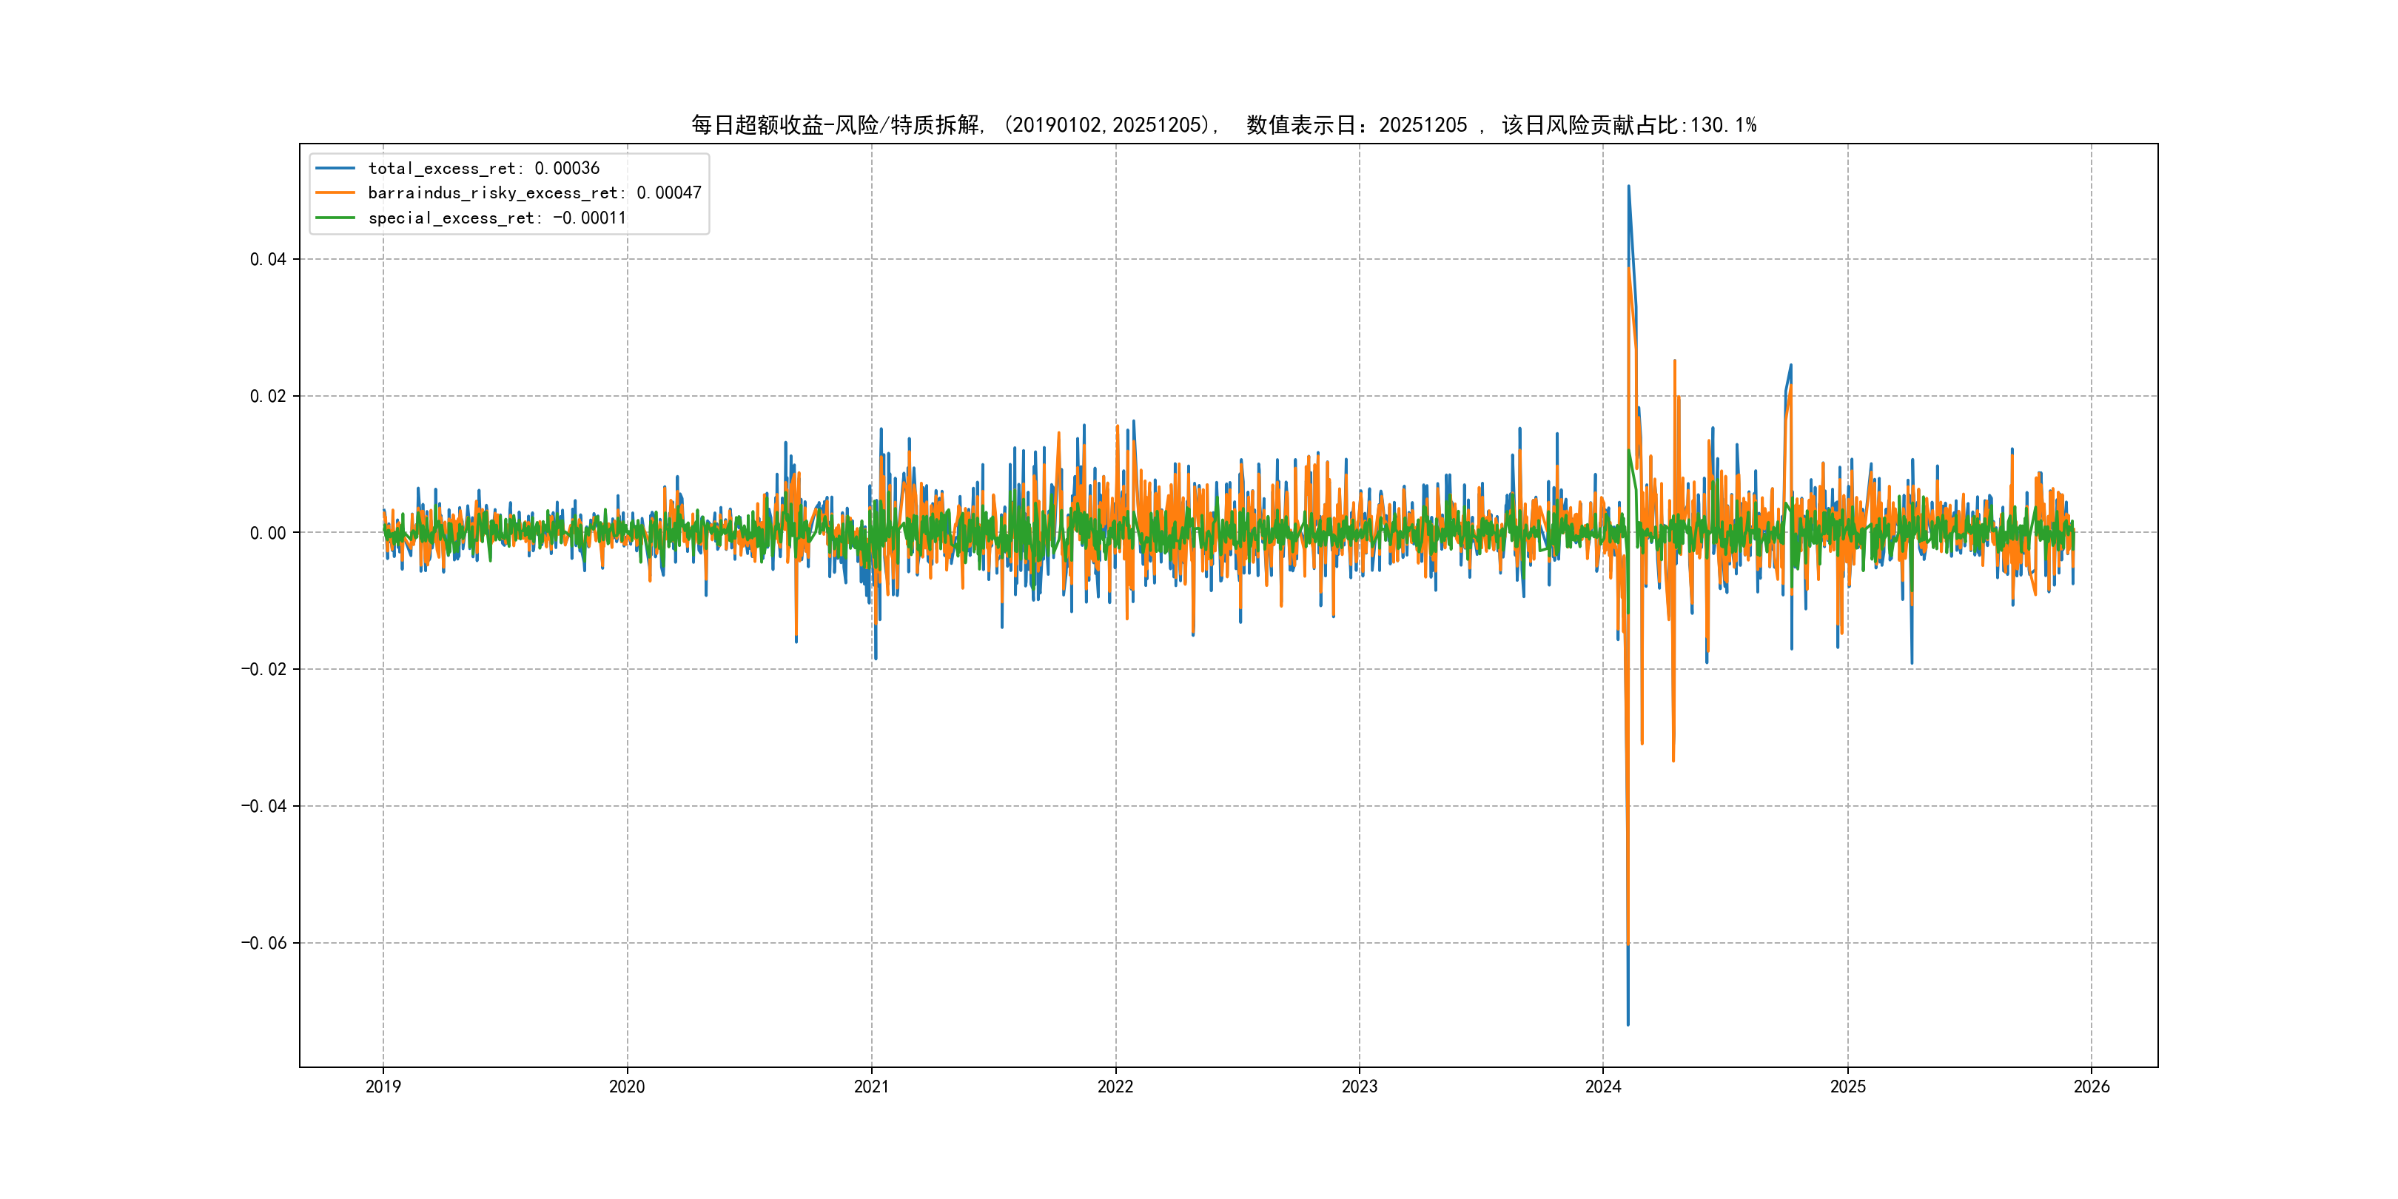This screenshot has height=1199, width=2398.
Task: Click the 2020 x-axis tick label
Action: click(626, 1087)
